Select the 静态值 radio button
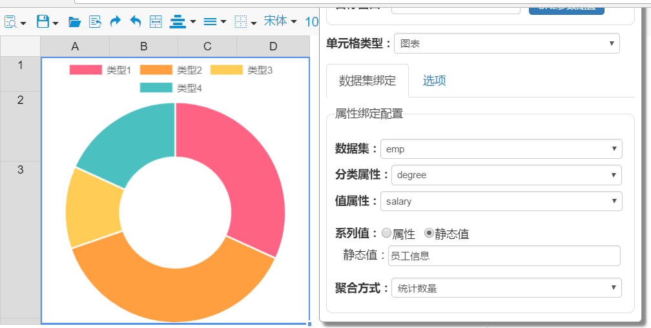This screenshot has width=651, height=328. tap(429, 233)
